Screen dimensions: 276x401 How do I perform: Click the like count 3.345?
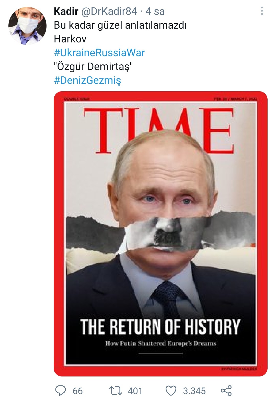point(194,391)
